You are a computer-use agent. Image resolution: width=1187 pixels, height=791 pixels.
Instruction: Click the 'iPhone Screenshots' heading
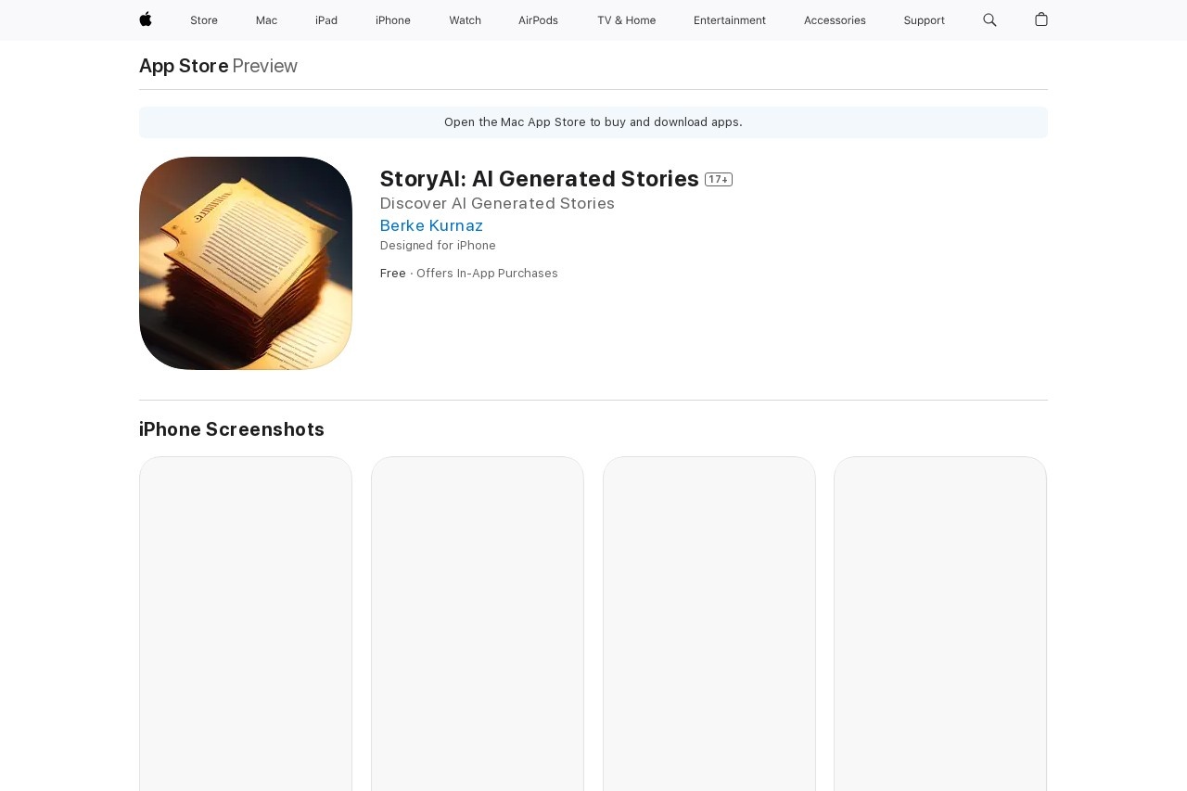coord(232,429)
